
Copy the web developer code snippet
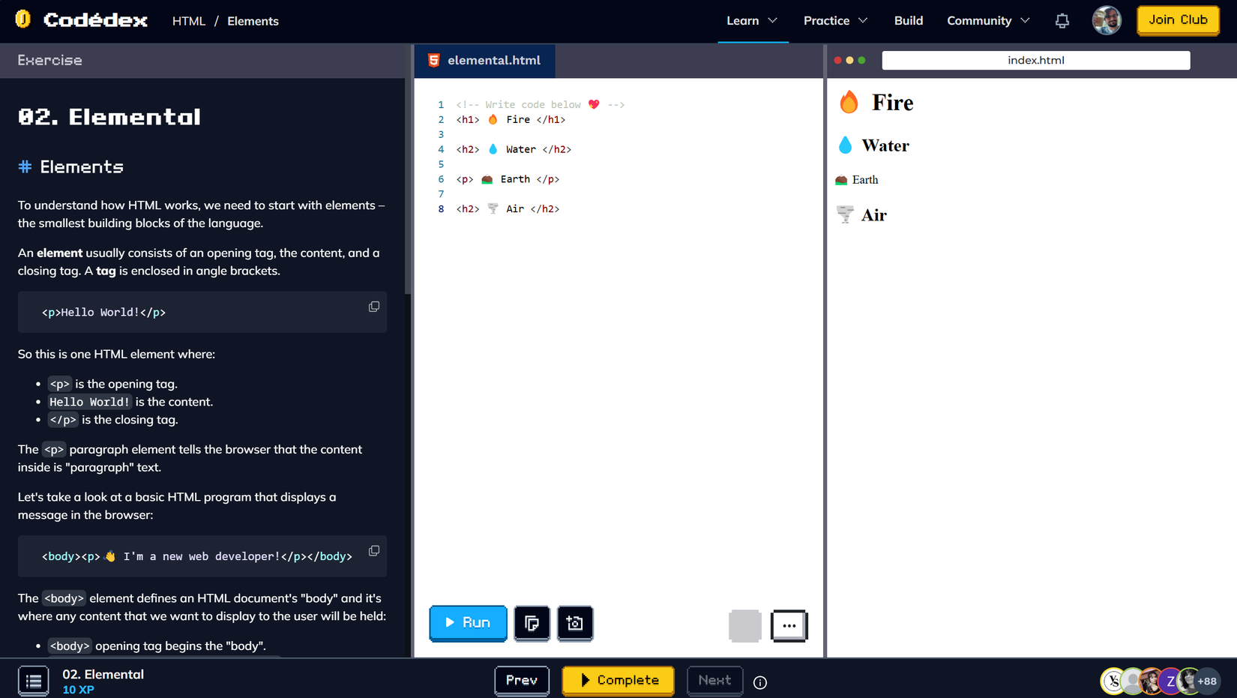[x=373, y=550]
